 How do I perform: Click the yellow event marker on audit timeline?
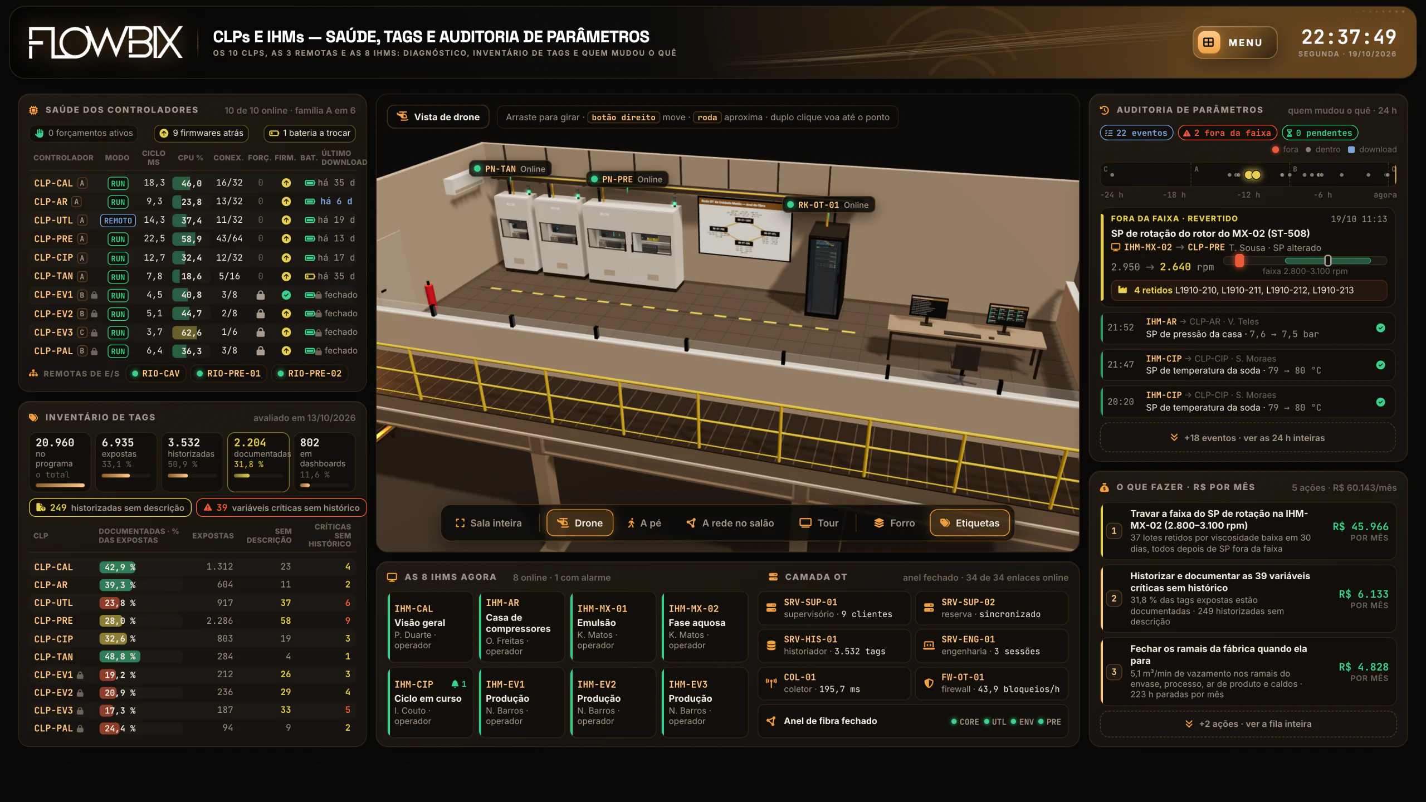1252,175
